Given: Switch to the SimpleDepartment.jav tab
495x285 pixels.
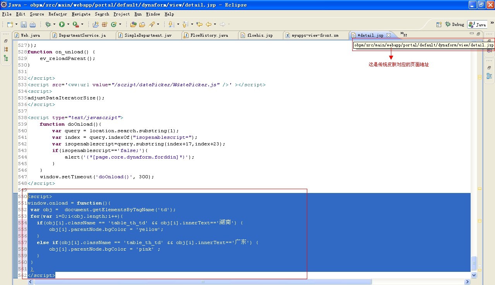Looking at the screenshot, I should (148, 35).
